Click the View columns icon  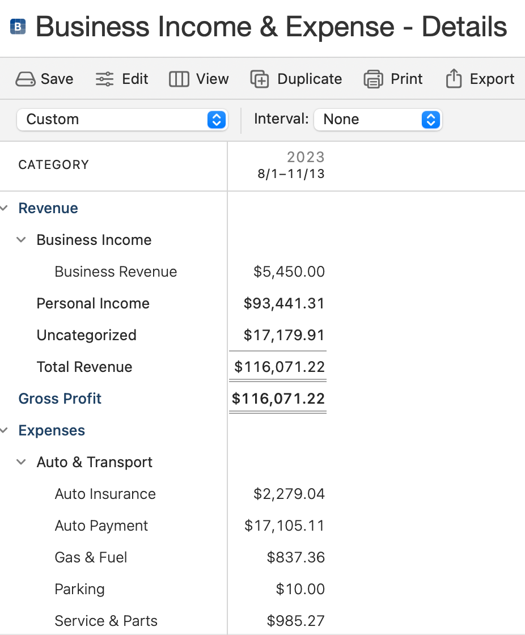pos(179,79)
